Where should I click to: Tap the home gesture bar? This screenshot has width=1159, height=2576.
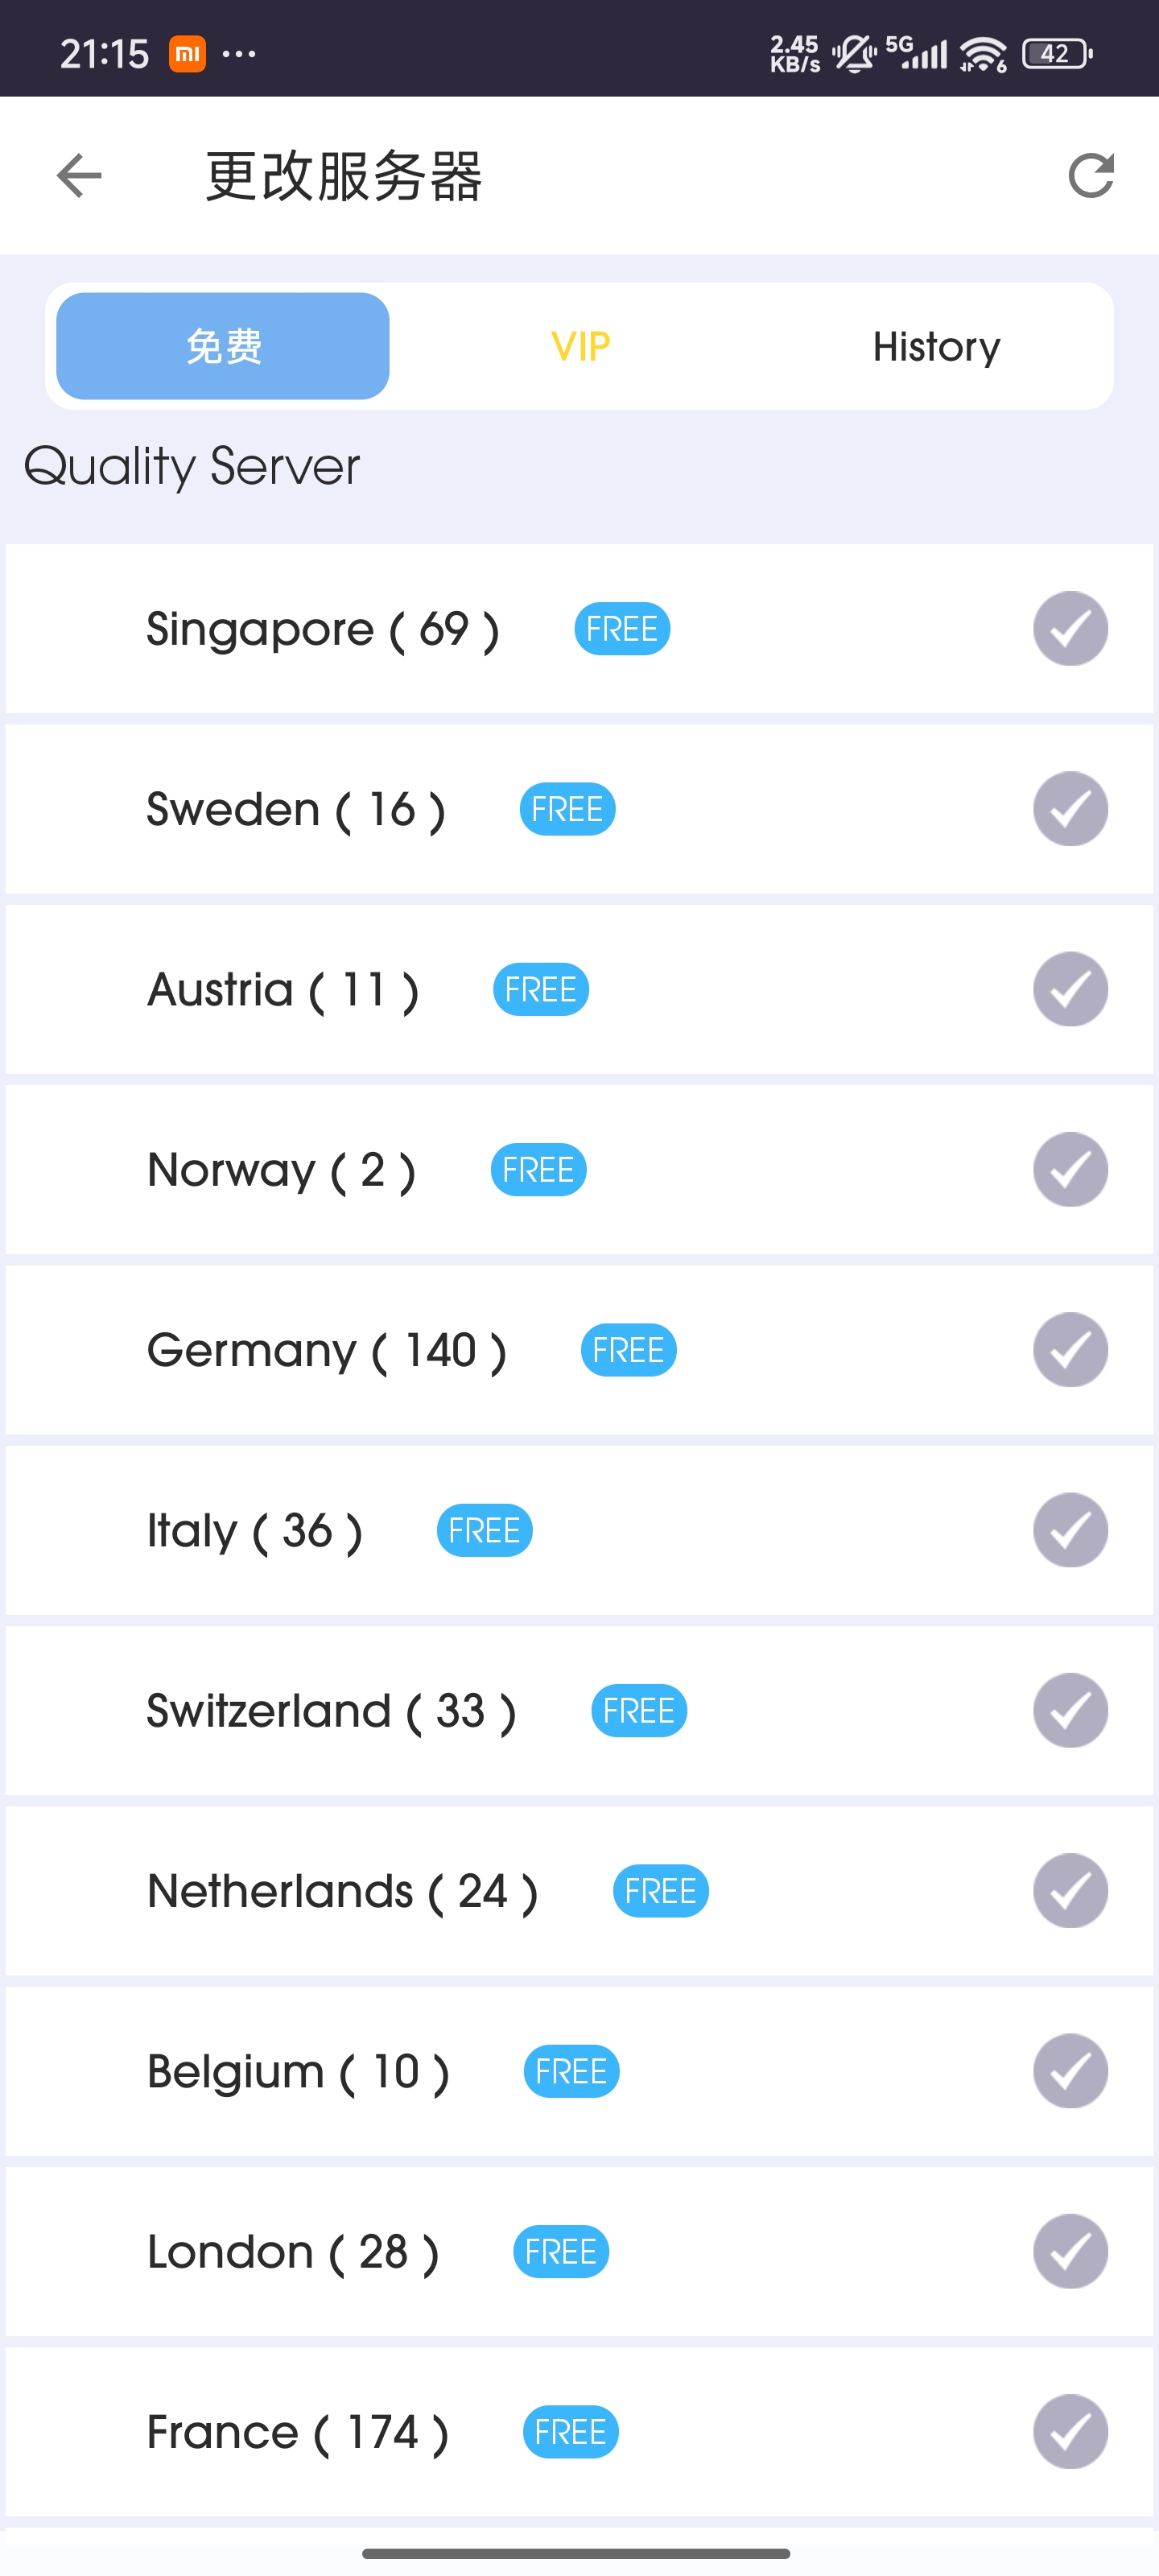(x=577, y=2553)
